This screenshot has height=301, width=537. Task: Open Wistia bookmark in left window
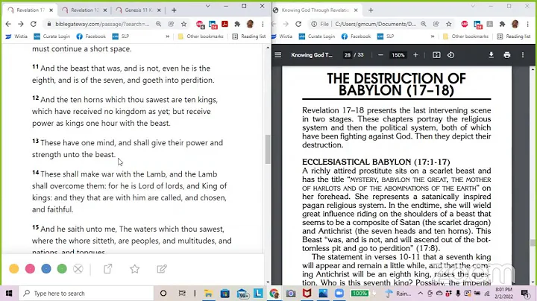pos(16,37)
